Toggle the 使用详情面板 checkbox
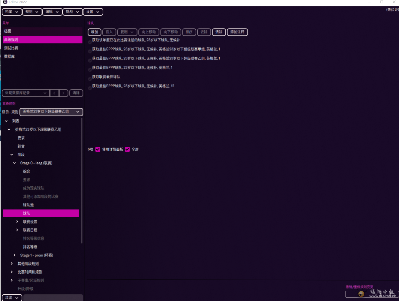Image resolution: width=399 pixels, height=301 pixels. pyautogui.click(x=98, y=149)
